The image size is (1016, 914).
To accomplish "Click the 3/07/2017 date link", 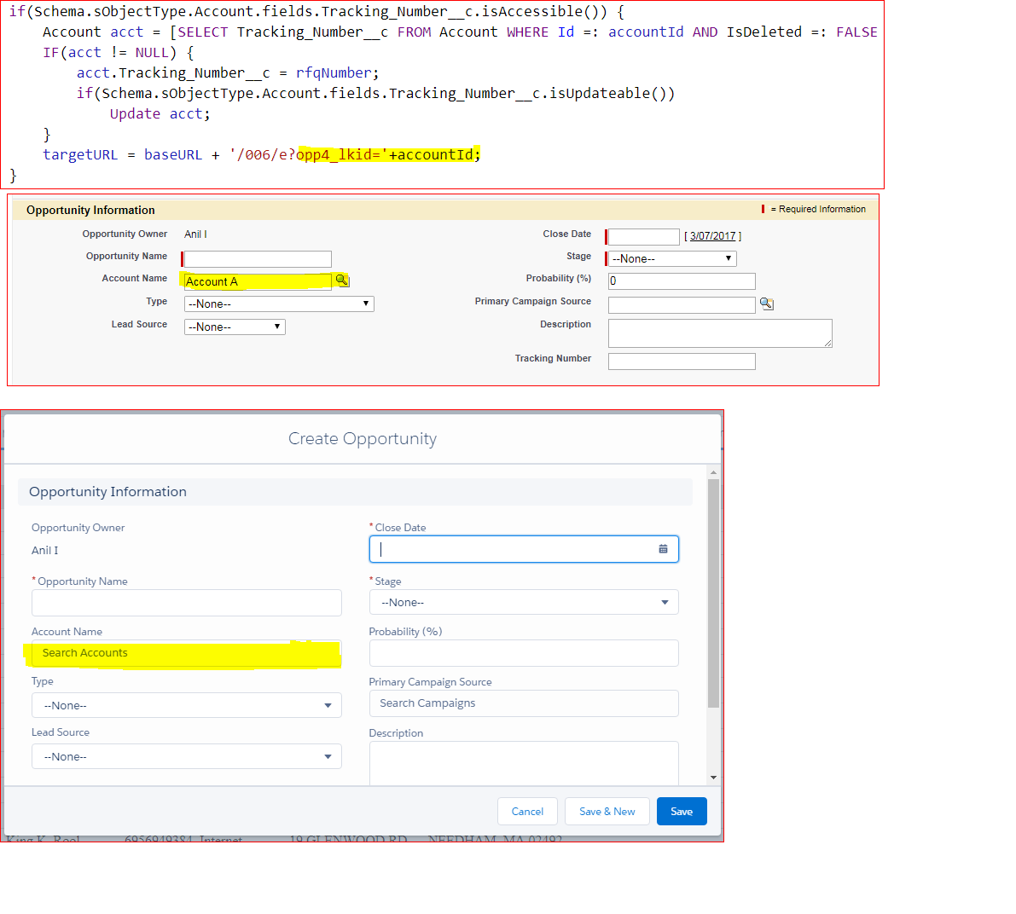I will 712,236.
